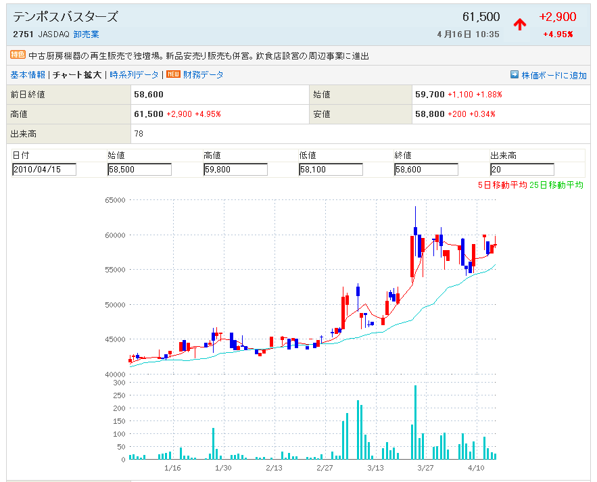Image resolution: width=597 pixels, height=482 pixels.
Task: Click the orange 特色 badge icon
Action: tap(18, 55)
